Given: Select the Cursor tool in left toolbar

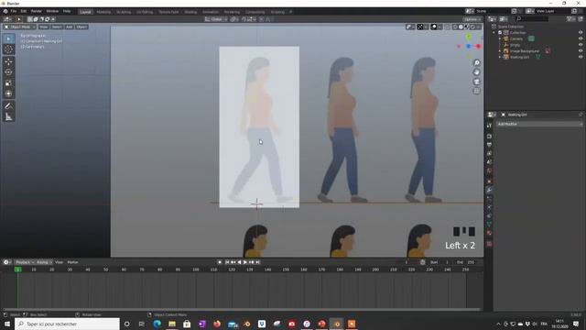Looking at the screenshot, I should pyautogui.click(x=8, y=49).
